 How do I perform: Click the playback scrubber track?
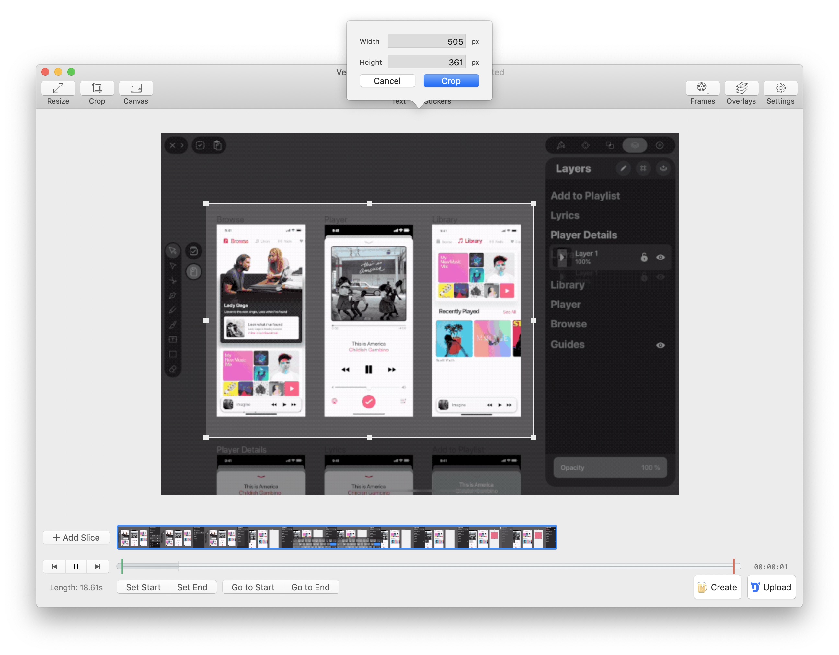tap(428, 566)
